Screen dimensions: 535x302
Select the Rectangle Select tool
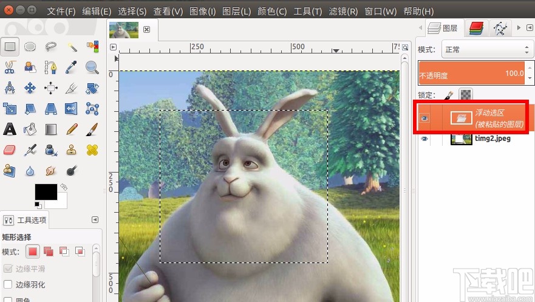point(10,46)
